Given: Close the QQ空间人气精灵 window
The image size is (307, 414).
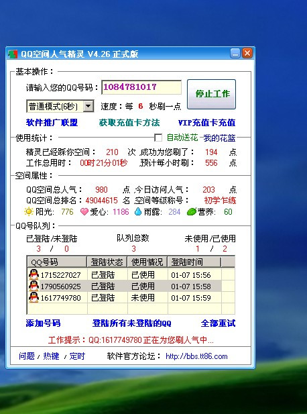Looking at the screenshot, I should pyautogui.click(x=247, y=53).
